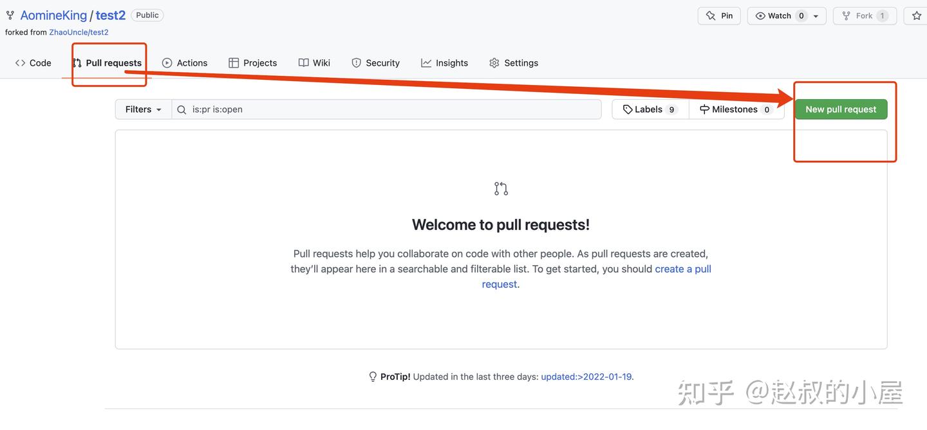Open Labels via the tag icon button
Screen dimensions: 927x430
point(650,109)
